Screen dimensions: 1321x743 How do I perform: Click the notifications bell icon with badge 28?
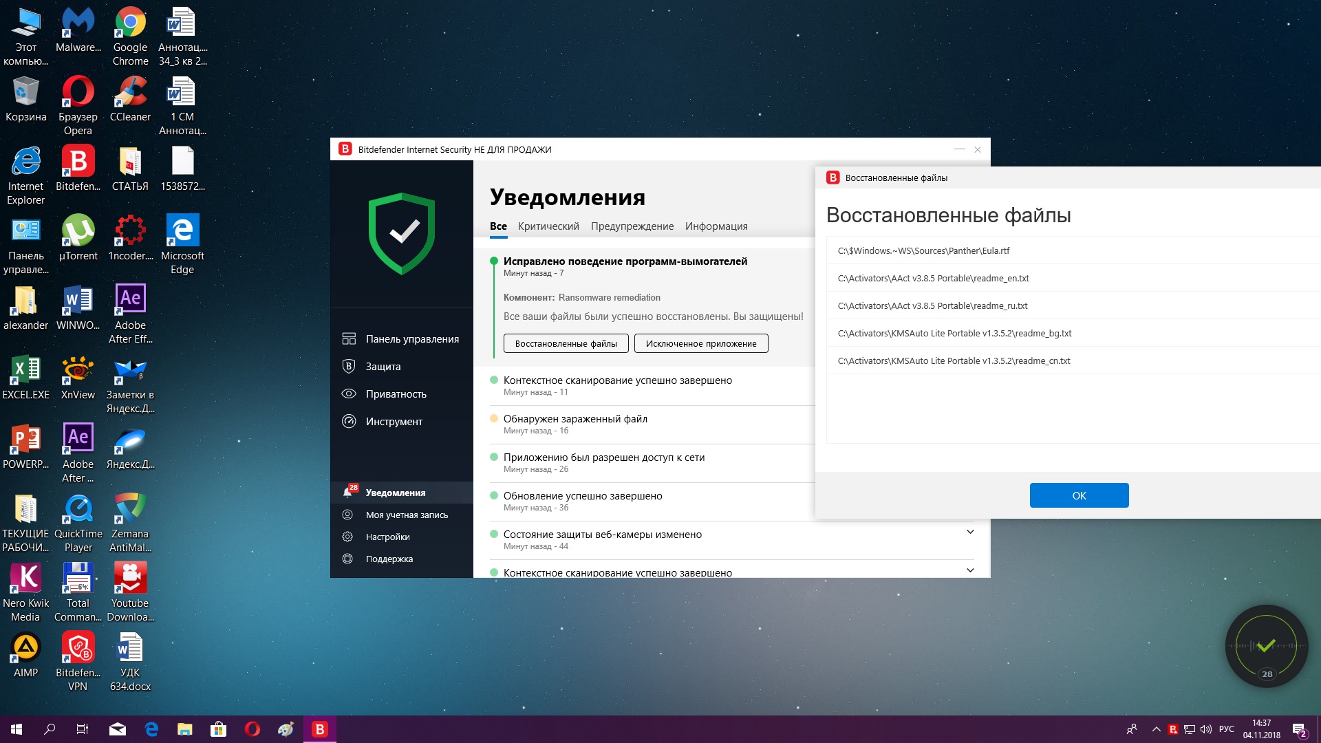[x=349, y=493]
